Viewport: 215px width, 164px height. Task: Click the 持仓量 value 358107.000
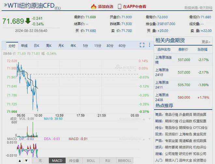click(166, 24)
